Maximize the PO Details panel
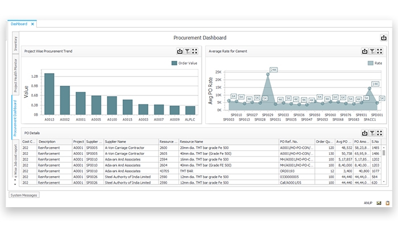The image size is (398, 227). [379, 133]
